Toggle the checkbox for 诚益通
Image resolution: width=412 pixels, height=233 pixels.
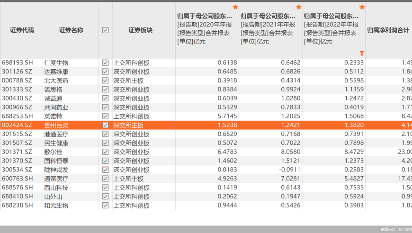click(105, 98)
